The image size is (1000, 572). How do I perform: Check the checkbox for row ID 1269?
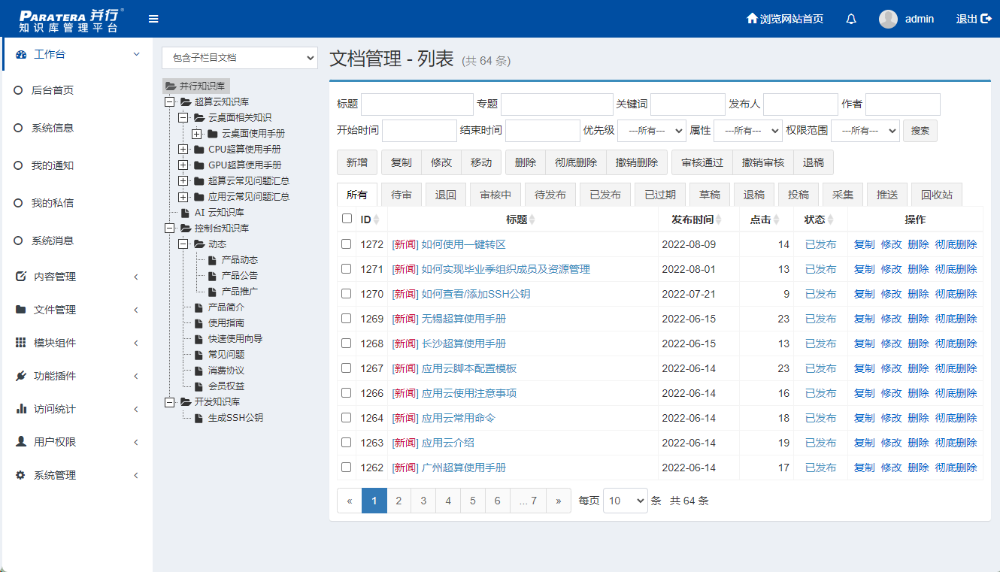(x=347, y=318)
